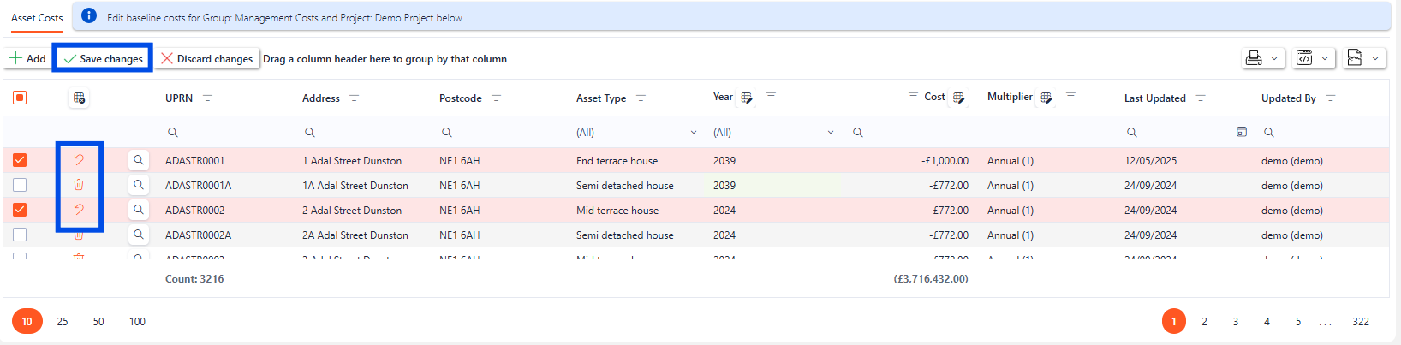Open UPRN column filter menu icon
The image size is (1401, 345).
click(x=207, y=98)
